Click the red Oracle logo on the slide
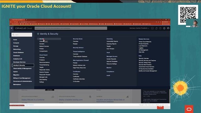 coord(189,109)
